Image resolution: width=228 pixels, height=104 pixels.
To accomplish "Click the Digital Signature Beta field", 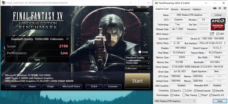I will pos(217,71).
